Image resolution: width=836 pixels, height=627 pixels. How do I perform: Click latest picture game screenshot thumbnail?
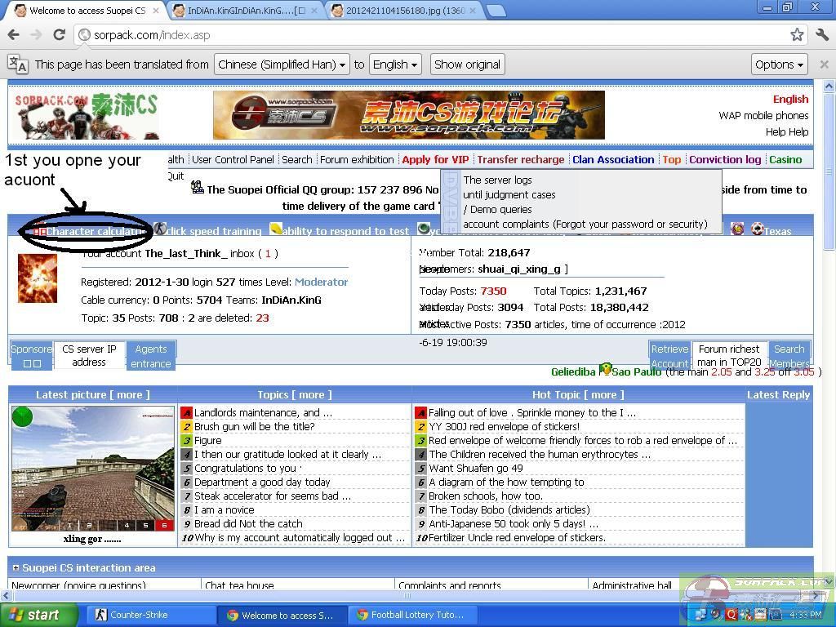93,469
